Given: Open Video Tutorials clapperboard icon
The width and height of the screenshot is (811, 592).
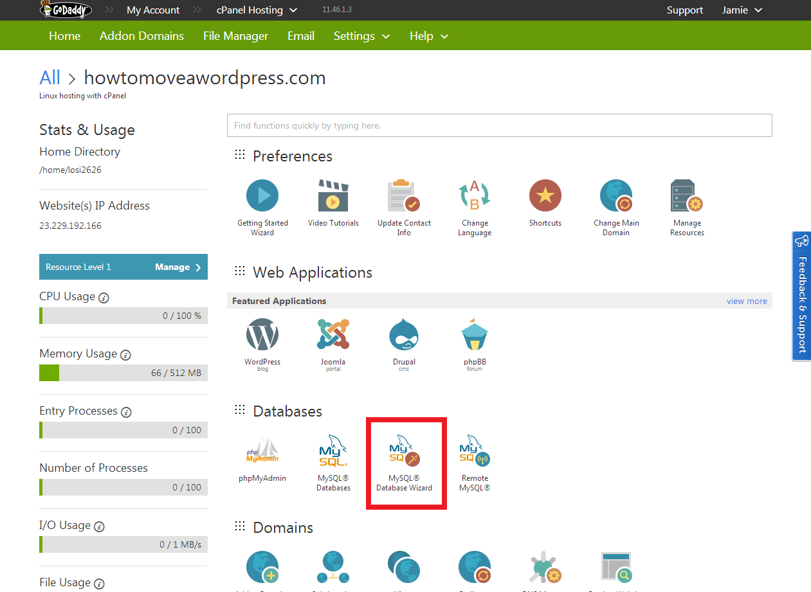Looking at the screenshot, I should [x=333, y=195].
